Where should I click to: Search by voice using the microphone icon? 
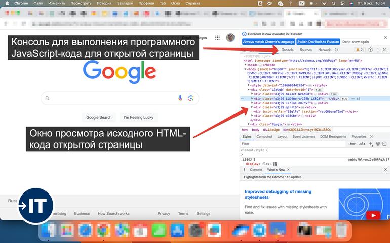pyautogui.click(x=180, y=98)
